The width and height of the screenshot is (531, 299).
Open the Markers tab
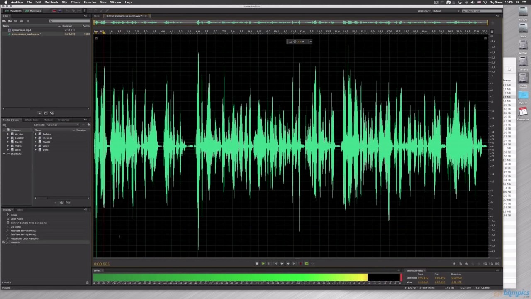pyautogui.click(x=48, y=120)
